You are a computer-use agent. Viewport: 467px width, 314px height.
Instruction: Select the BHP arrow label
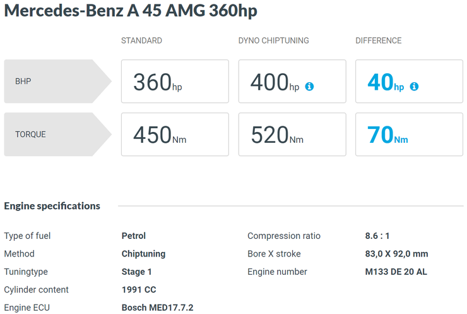click(x=58, y=81)
